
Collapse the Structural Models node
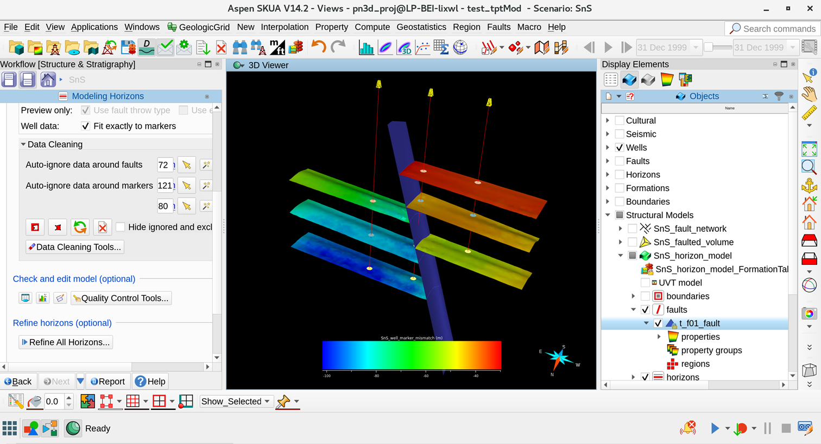(608, 215)
